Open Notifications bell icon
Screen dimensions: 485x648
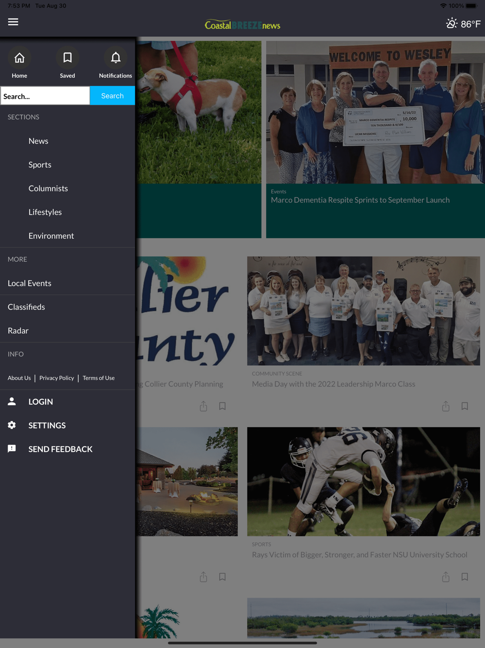click(115, 58)
